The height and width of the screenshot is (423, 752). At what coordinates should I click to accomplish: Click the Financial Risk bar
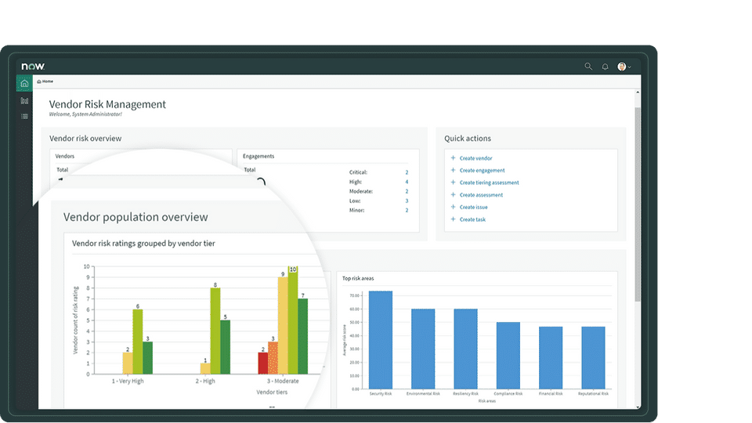[551, 358]
